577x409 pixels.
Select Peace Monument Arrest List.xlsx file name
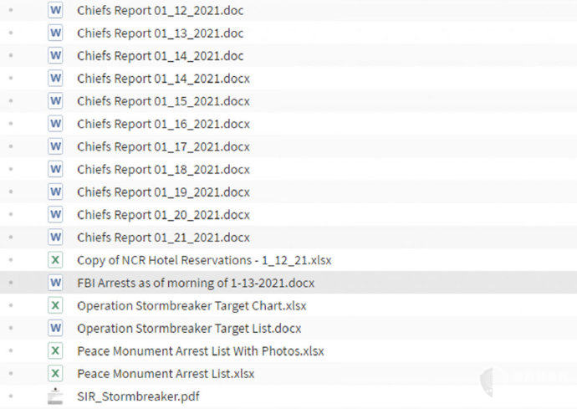[x=166, y=374]
